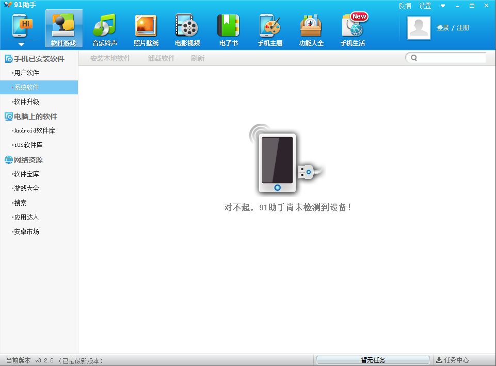Open the 反馈 feedback menu item
Viewport: 496px width, 366px height.
pyautogui.click(x=405, y=6)
